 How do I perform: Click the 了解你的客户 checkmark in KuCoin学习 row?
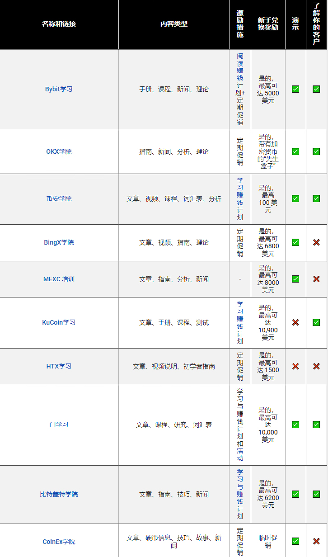click(x=316, y=322)
